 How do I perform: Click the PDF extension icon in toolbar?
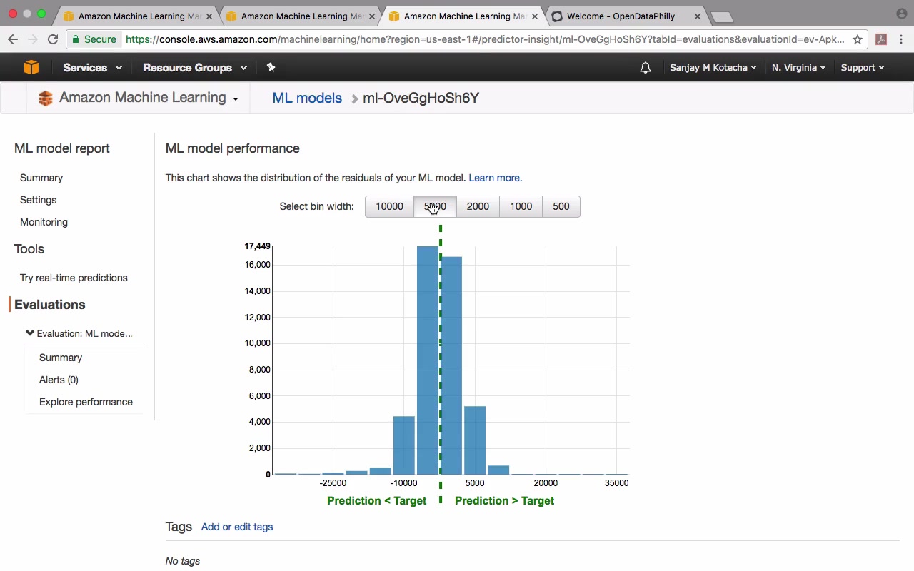coord(881,39)
